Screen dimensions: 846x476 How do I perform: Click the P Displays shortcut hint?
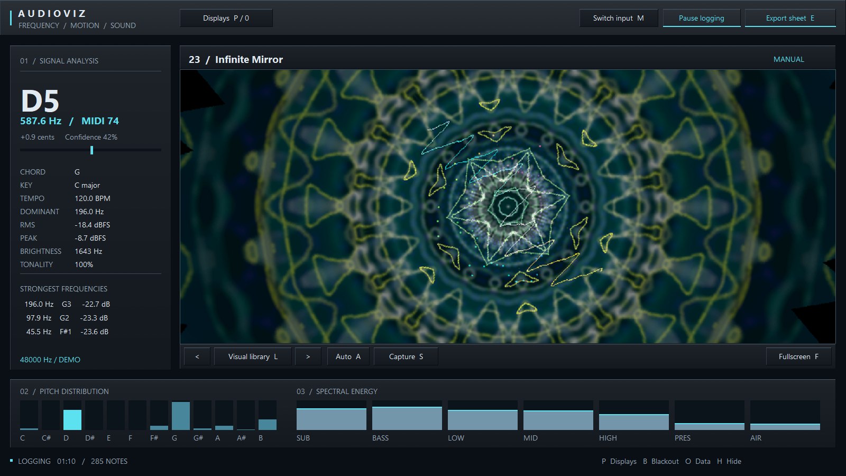pyautogui.click(x=619, y=461)
